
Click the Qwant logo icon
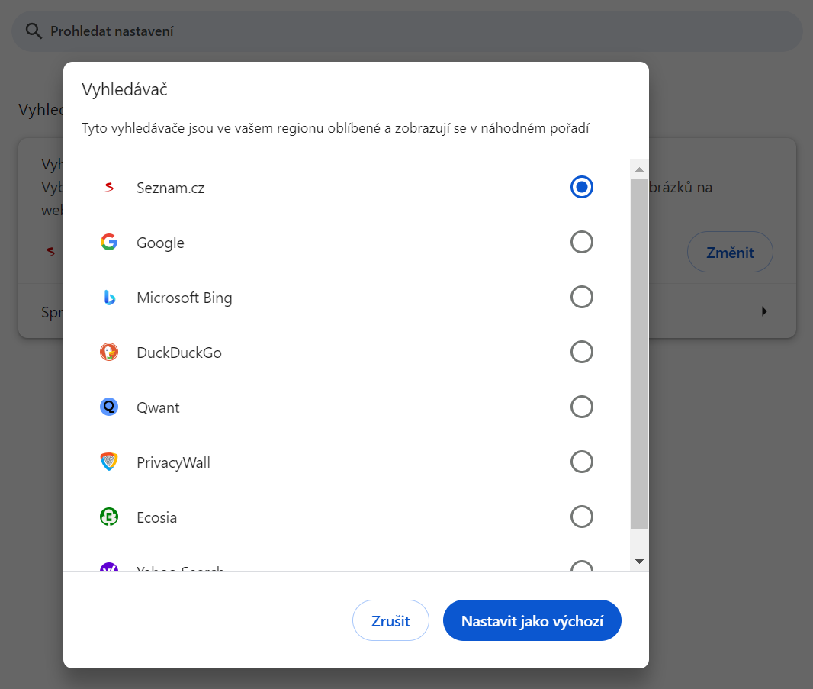pos(109,407)
